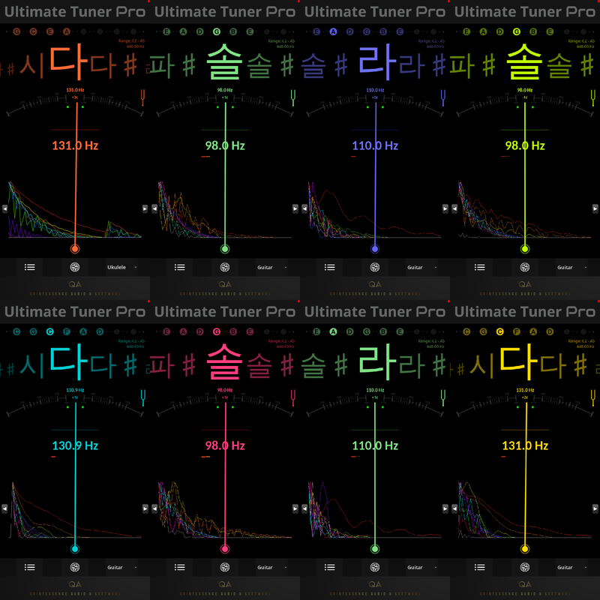Screen dimensions: 600x600
Task: Click the note marker at the needle base
Action: tap(75, 247)
